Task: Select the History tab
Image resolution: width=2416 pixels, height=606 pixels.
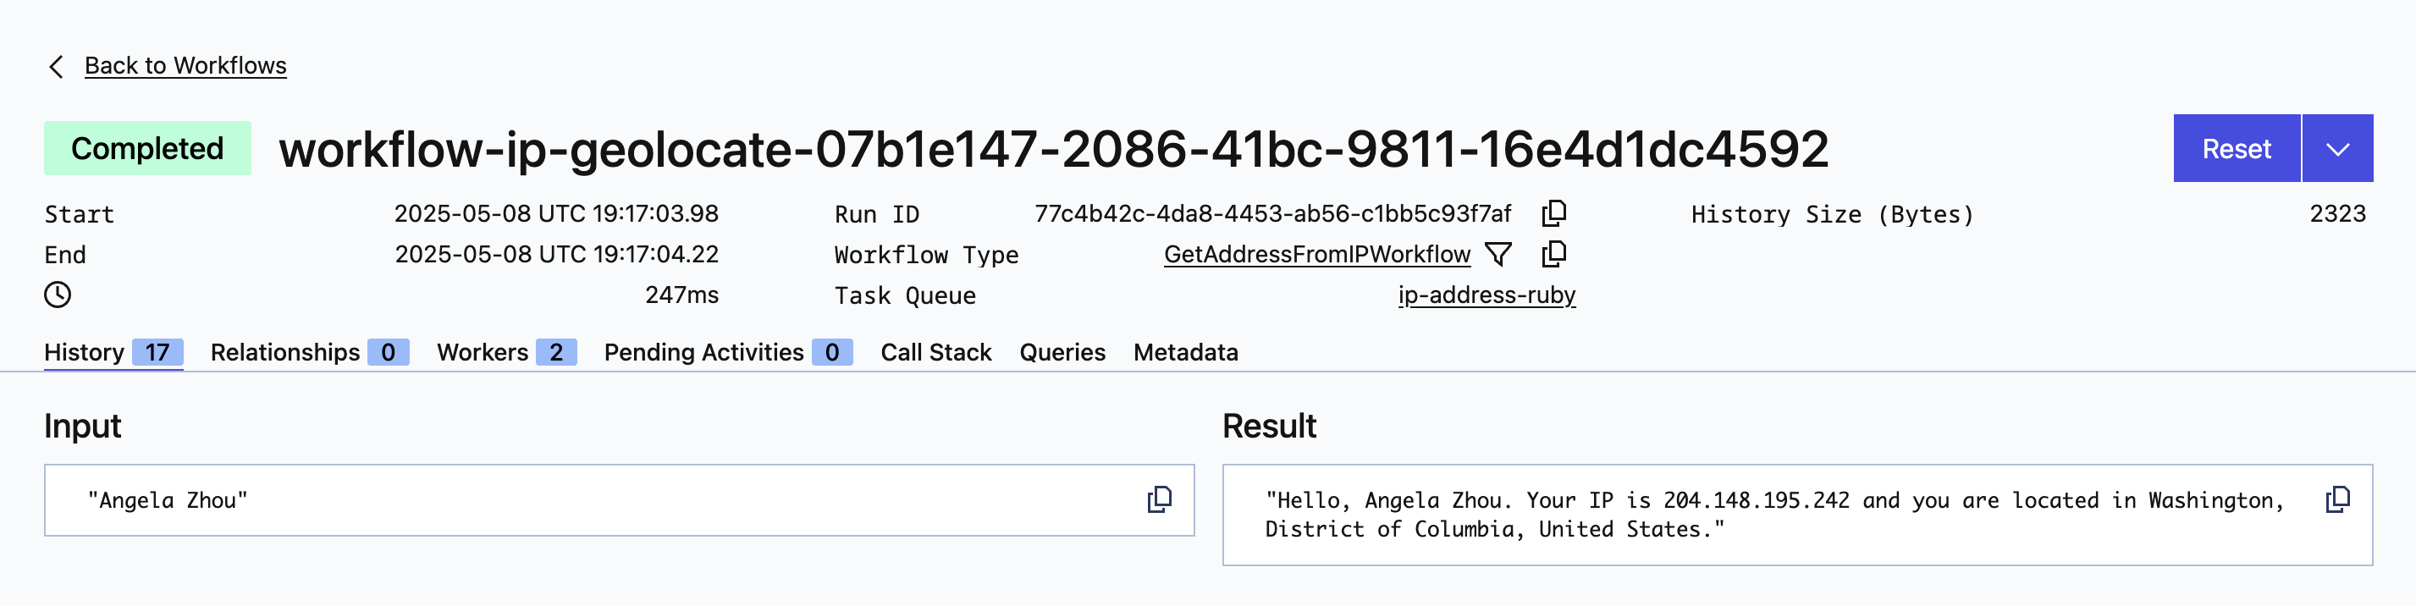Action: pos(85,352)
